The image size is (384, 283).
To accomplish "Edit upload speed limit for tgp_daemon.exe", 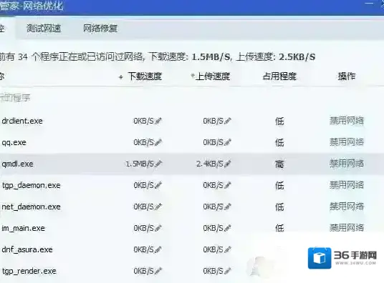I will click(228, 185).
